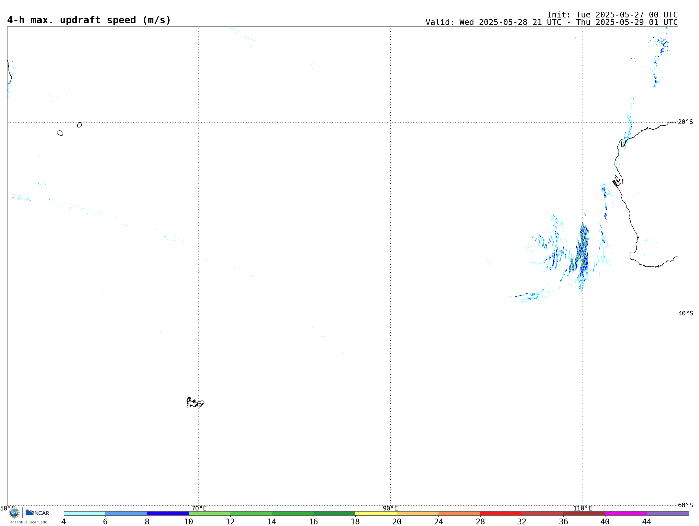Image resolution: width=699 pixels, height=526 pixels.
Task: Pick the orange 24-28 colorbar swatch
Action: 460,514
